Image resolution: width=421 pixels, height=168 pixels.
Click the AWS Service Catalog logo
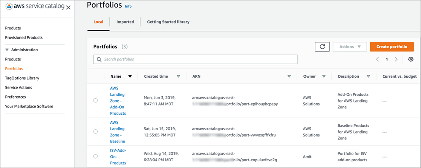(x=35, y=7)
